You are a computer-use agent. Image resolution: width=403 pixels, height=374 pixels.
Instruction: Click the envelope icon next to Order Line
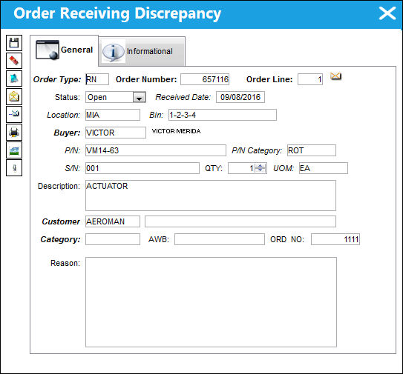[335, 76]
